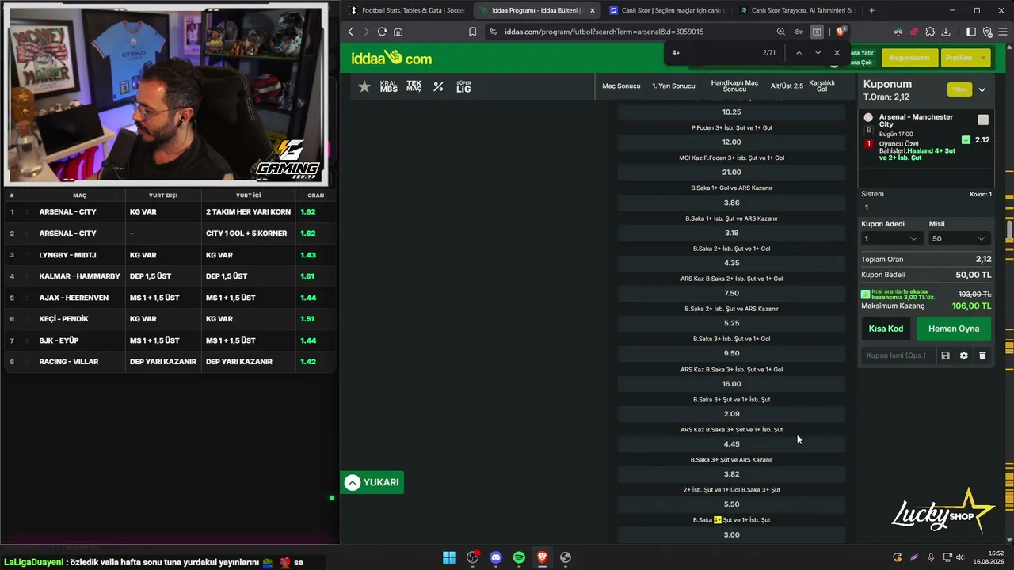1014x570 pixels.
Task: Select odds 12.00 for P.Foden 3+ İsb. Şut
Action: pyautogui.click(x=731, y=142)
